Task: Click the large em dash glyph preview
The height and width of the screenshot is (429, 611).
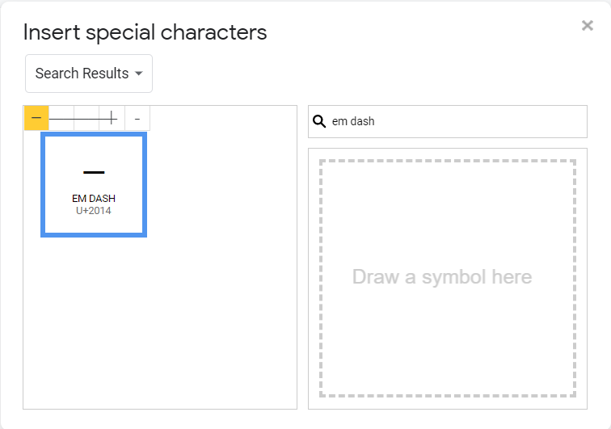Action: coord(94,172)
